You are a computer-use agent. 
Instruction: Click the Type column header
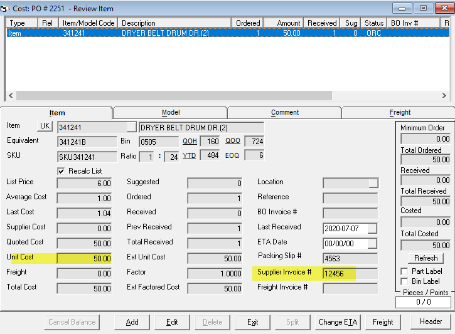[22, 23]
